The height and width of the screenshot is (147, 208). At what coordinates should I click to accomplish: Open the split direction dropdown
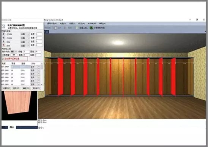click(14, 51)
